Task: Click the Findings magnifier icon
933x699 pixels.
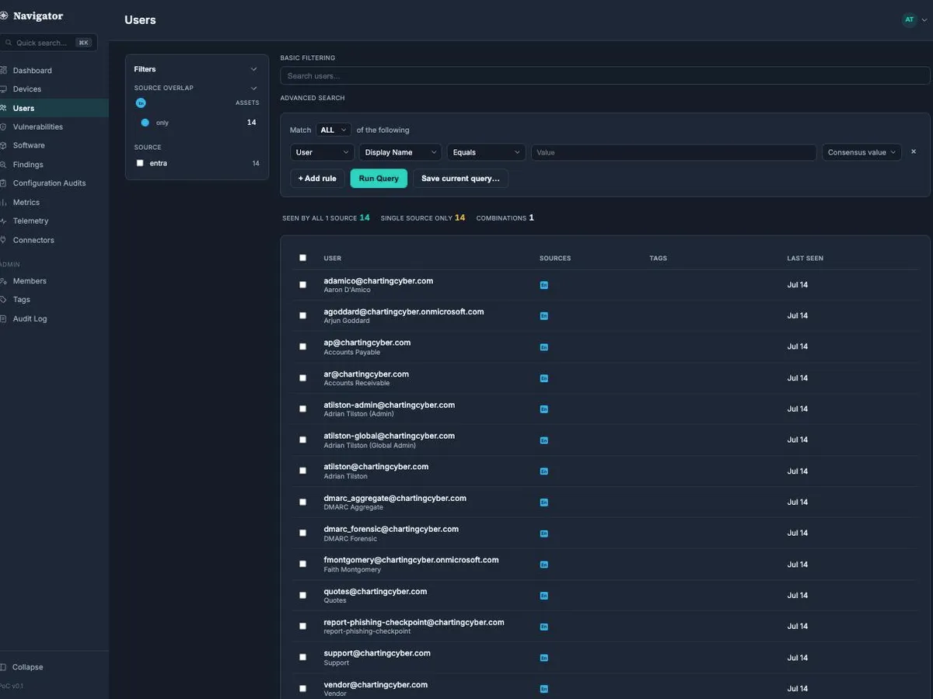Action: click(3, 165)
